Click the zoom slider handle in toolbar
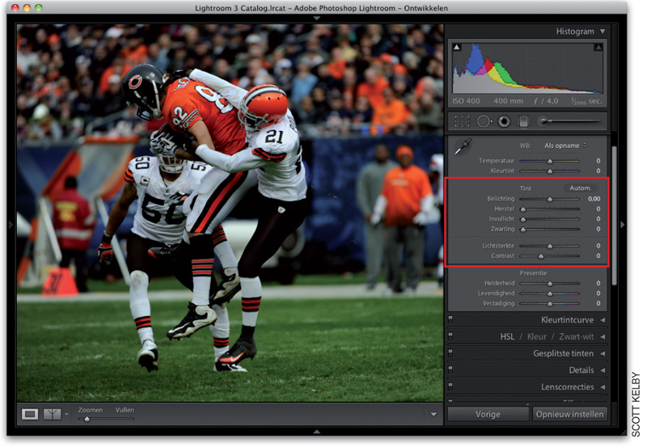Image resolution: width=647 pixels, height=448 pixels. 87,419
